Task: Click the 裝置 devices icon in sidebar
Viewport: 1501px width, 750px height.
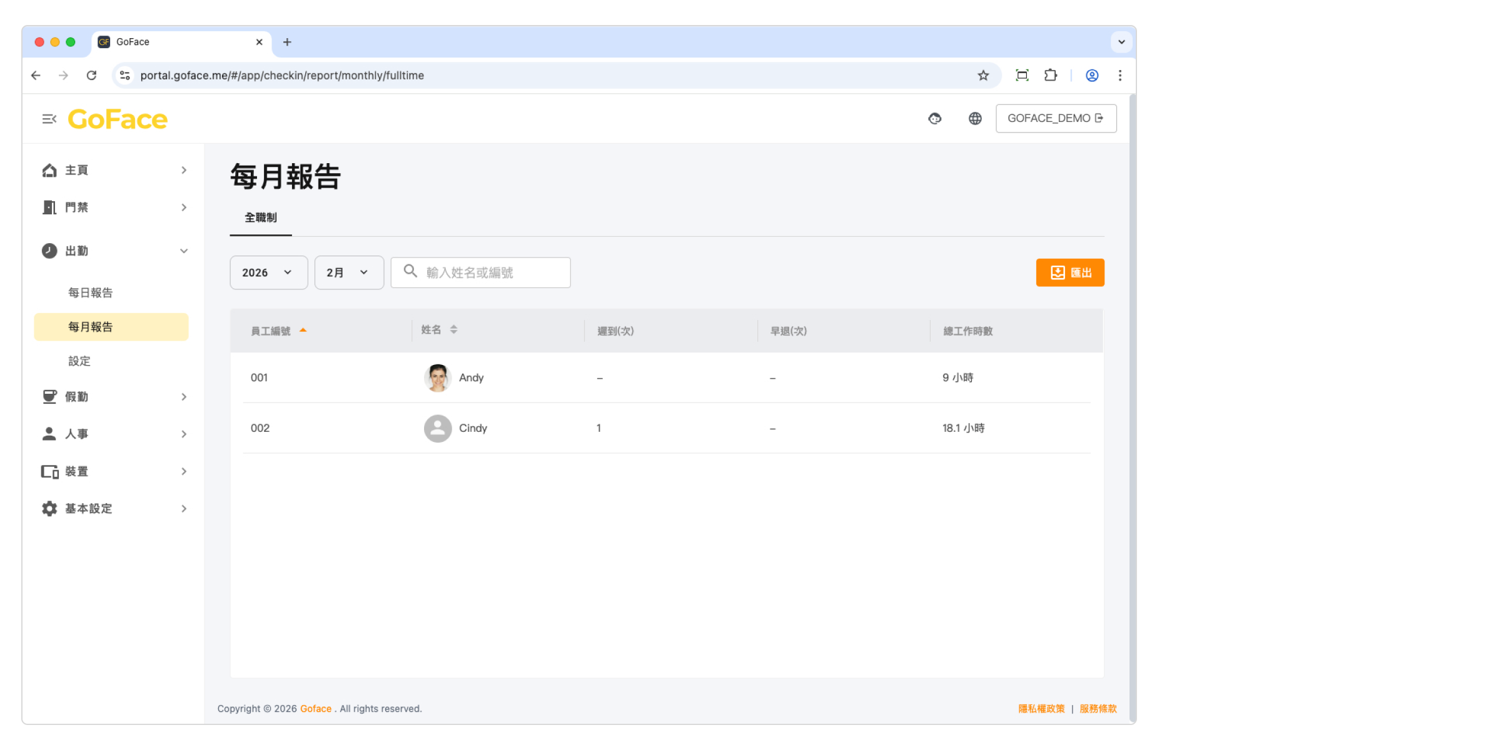Action: click(x=49, y=471)
